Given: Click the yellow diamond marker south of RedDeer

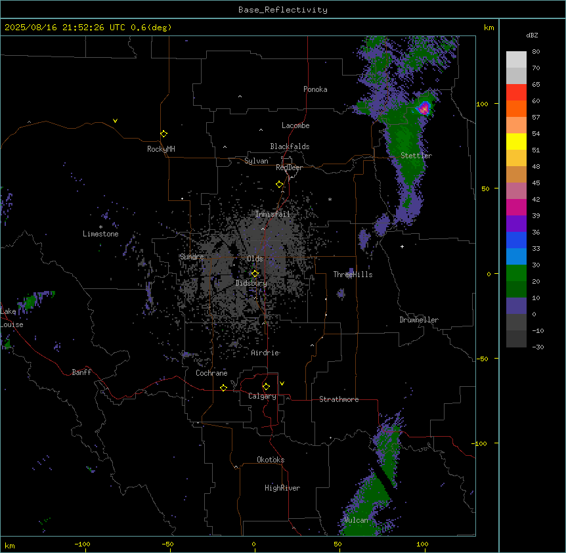Looking at the screenshot, I should (x=279, y=185).
